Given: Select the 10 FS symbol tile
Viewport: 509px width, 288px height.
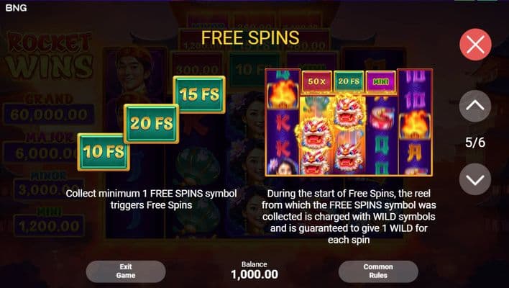Looking at the screenshot, I should [x=104, y=152].
